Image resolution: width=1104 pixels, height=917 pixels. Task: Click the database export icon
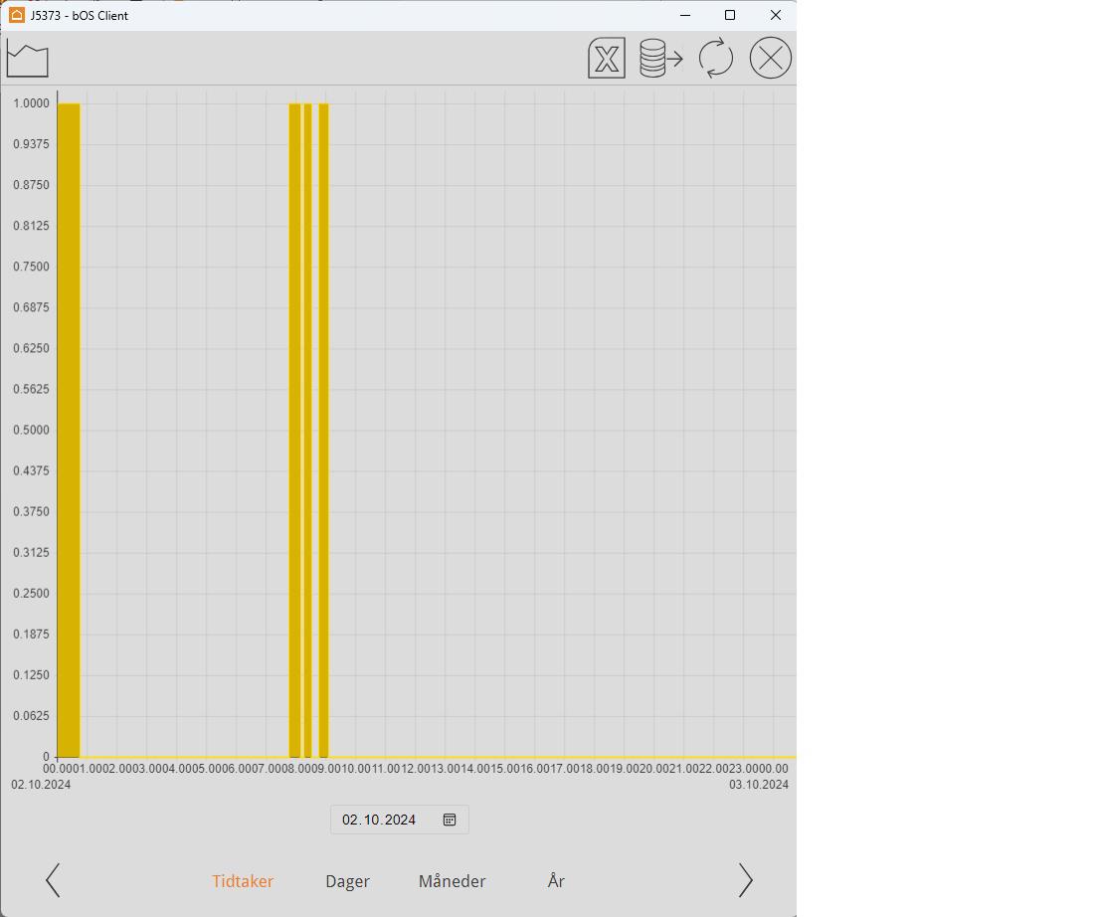(661, 59)
